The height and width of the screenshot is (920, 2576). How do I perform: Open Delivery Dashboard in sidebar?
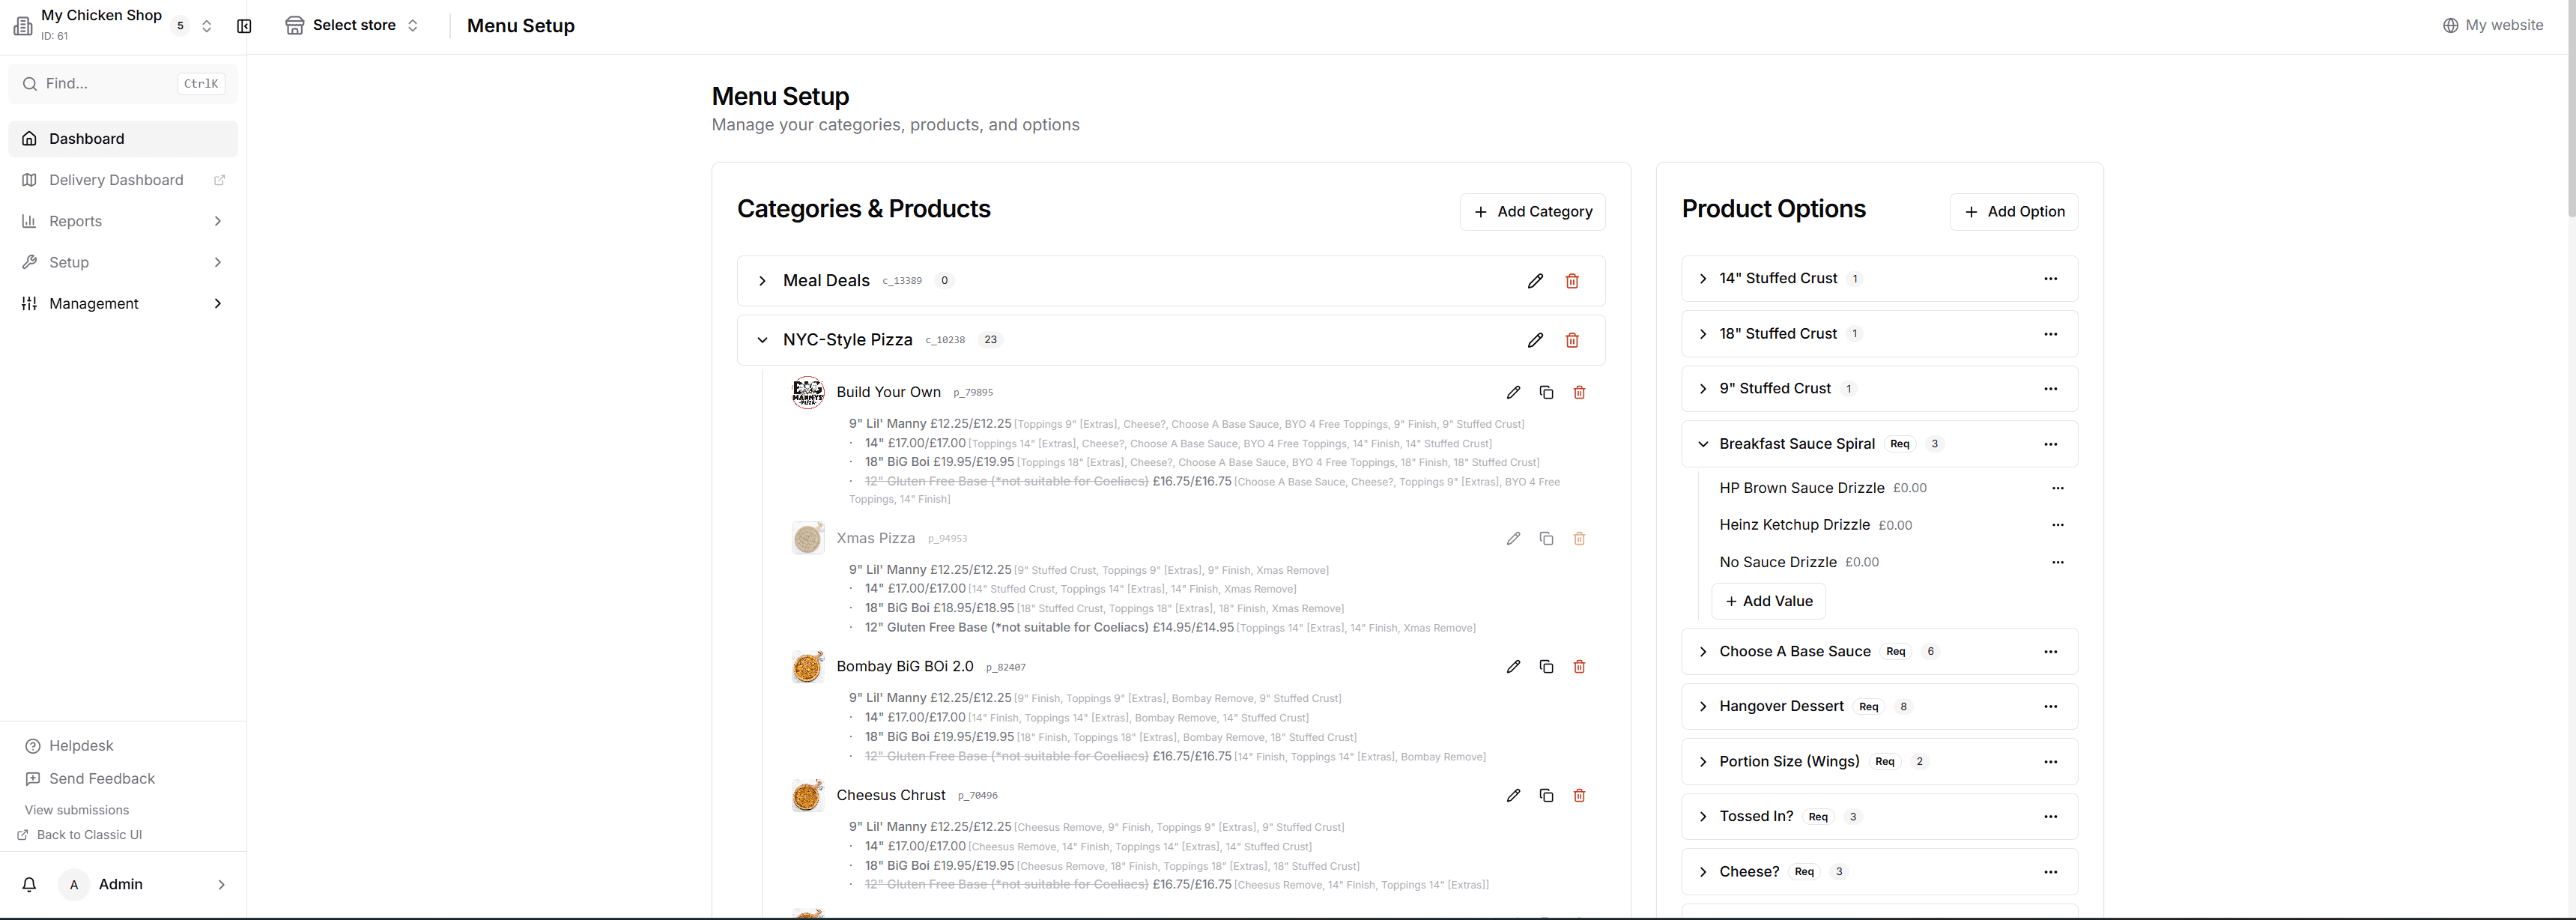tap(123, 180)
